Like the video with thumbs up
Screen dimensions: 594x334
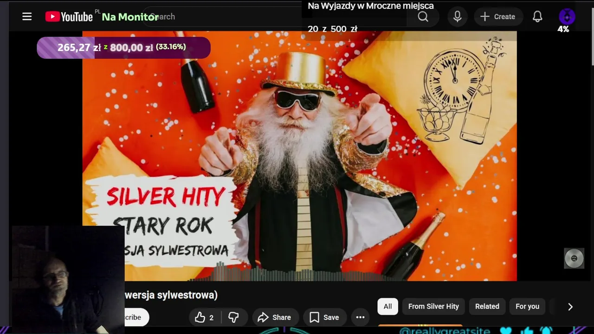[x=205, y=317]
